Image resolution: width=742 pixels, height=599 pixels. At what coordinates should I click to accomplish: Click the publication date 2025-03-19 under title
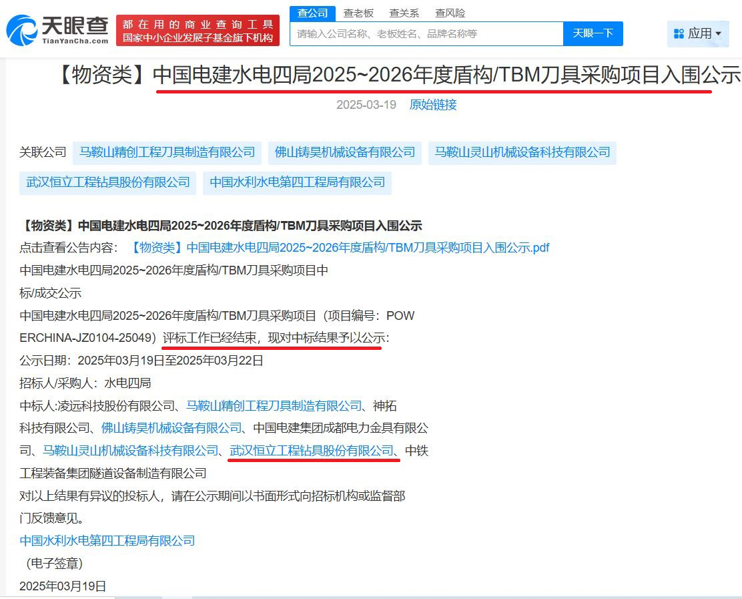(x=366, y=105)
